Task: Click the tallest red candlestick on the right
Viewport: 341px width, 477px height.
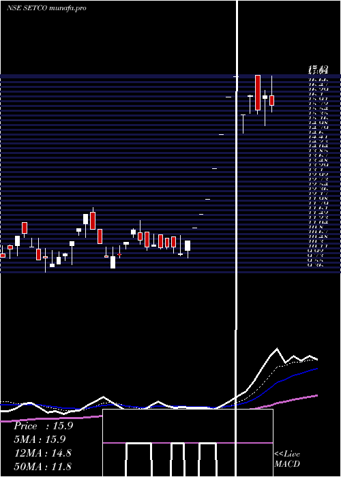Action: 258,93
